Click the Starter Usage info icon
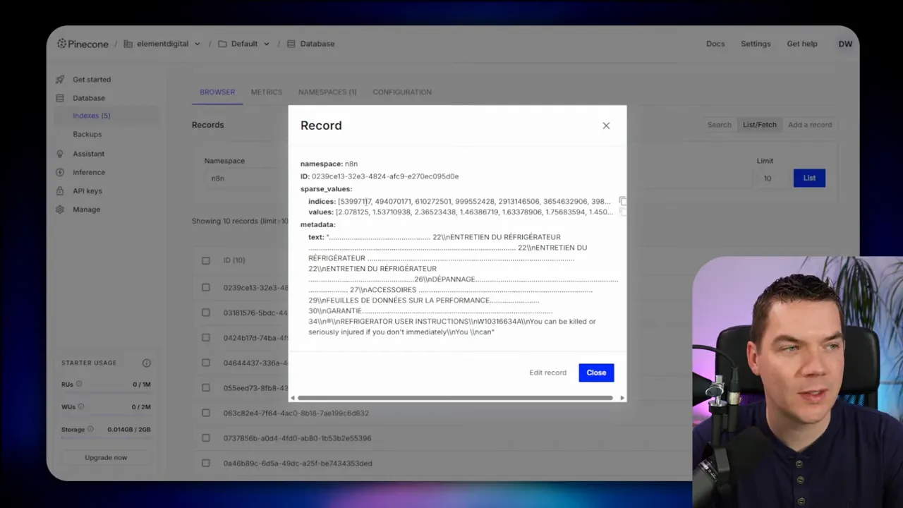903x508 pixels. [x=147, y=363]
